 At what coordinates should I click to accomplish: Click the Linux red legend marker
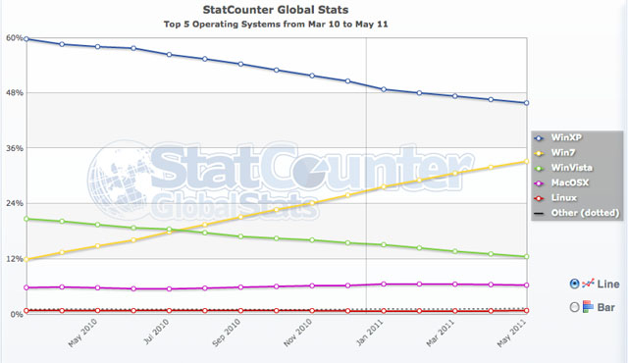[539, 198]
